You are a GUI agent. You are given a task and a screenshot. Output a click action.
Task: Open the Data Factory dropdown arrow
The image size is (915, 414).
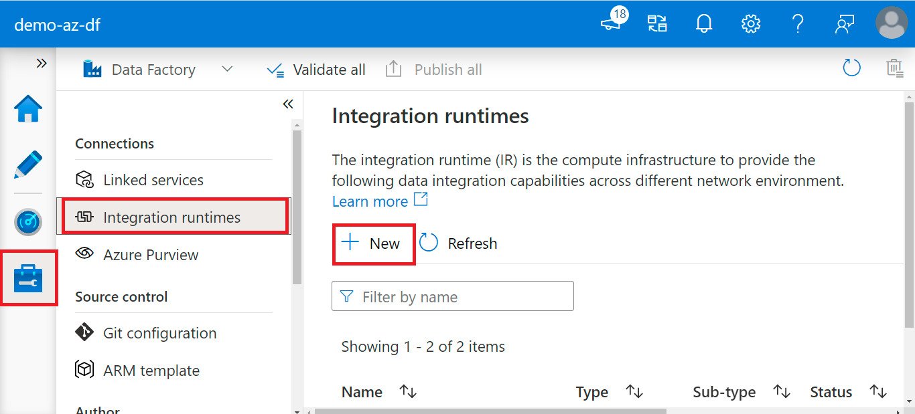pos(227,69)
